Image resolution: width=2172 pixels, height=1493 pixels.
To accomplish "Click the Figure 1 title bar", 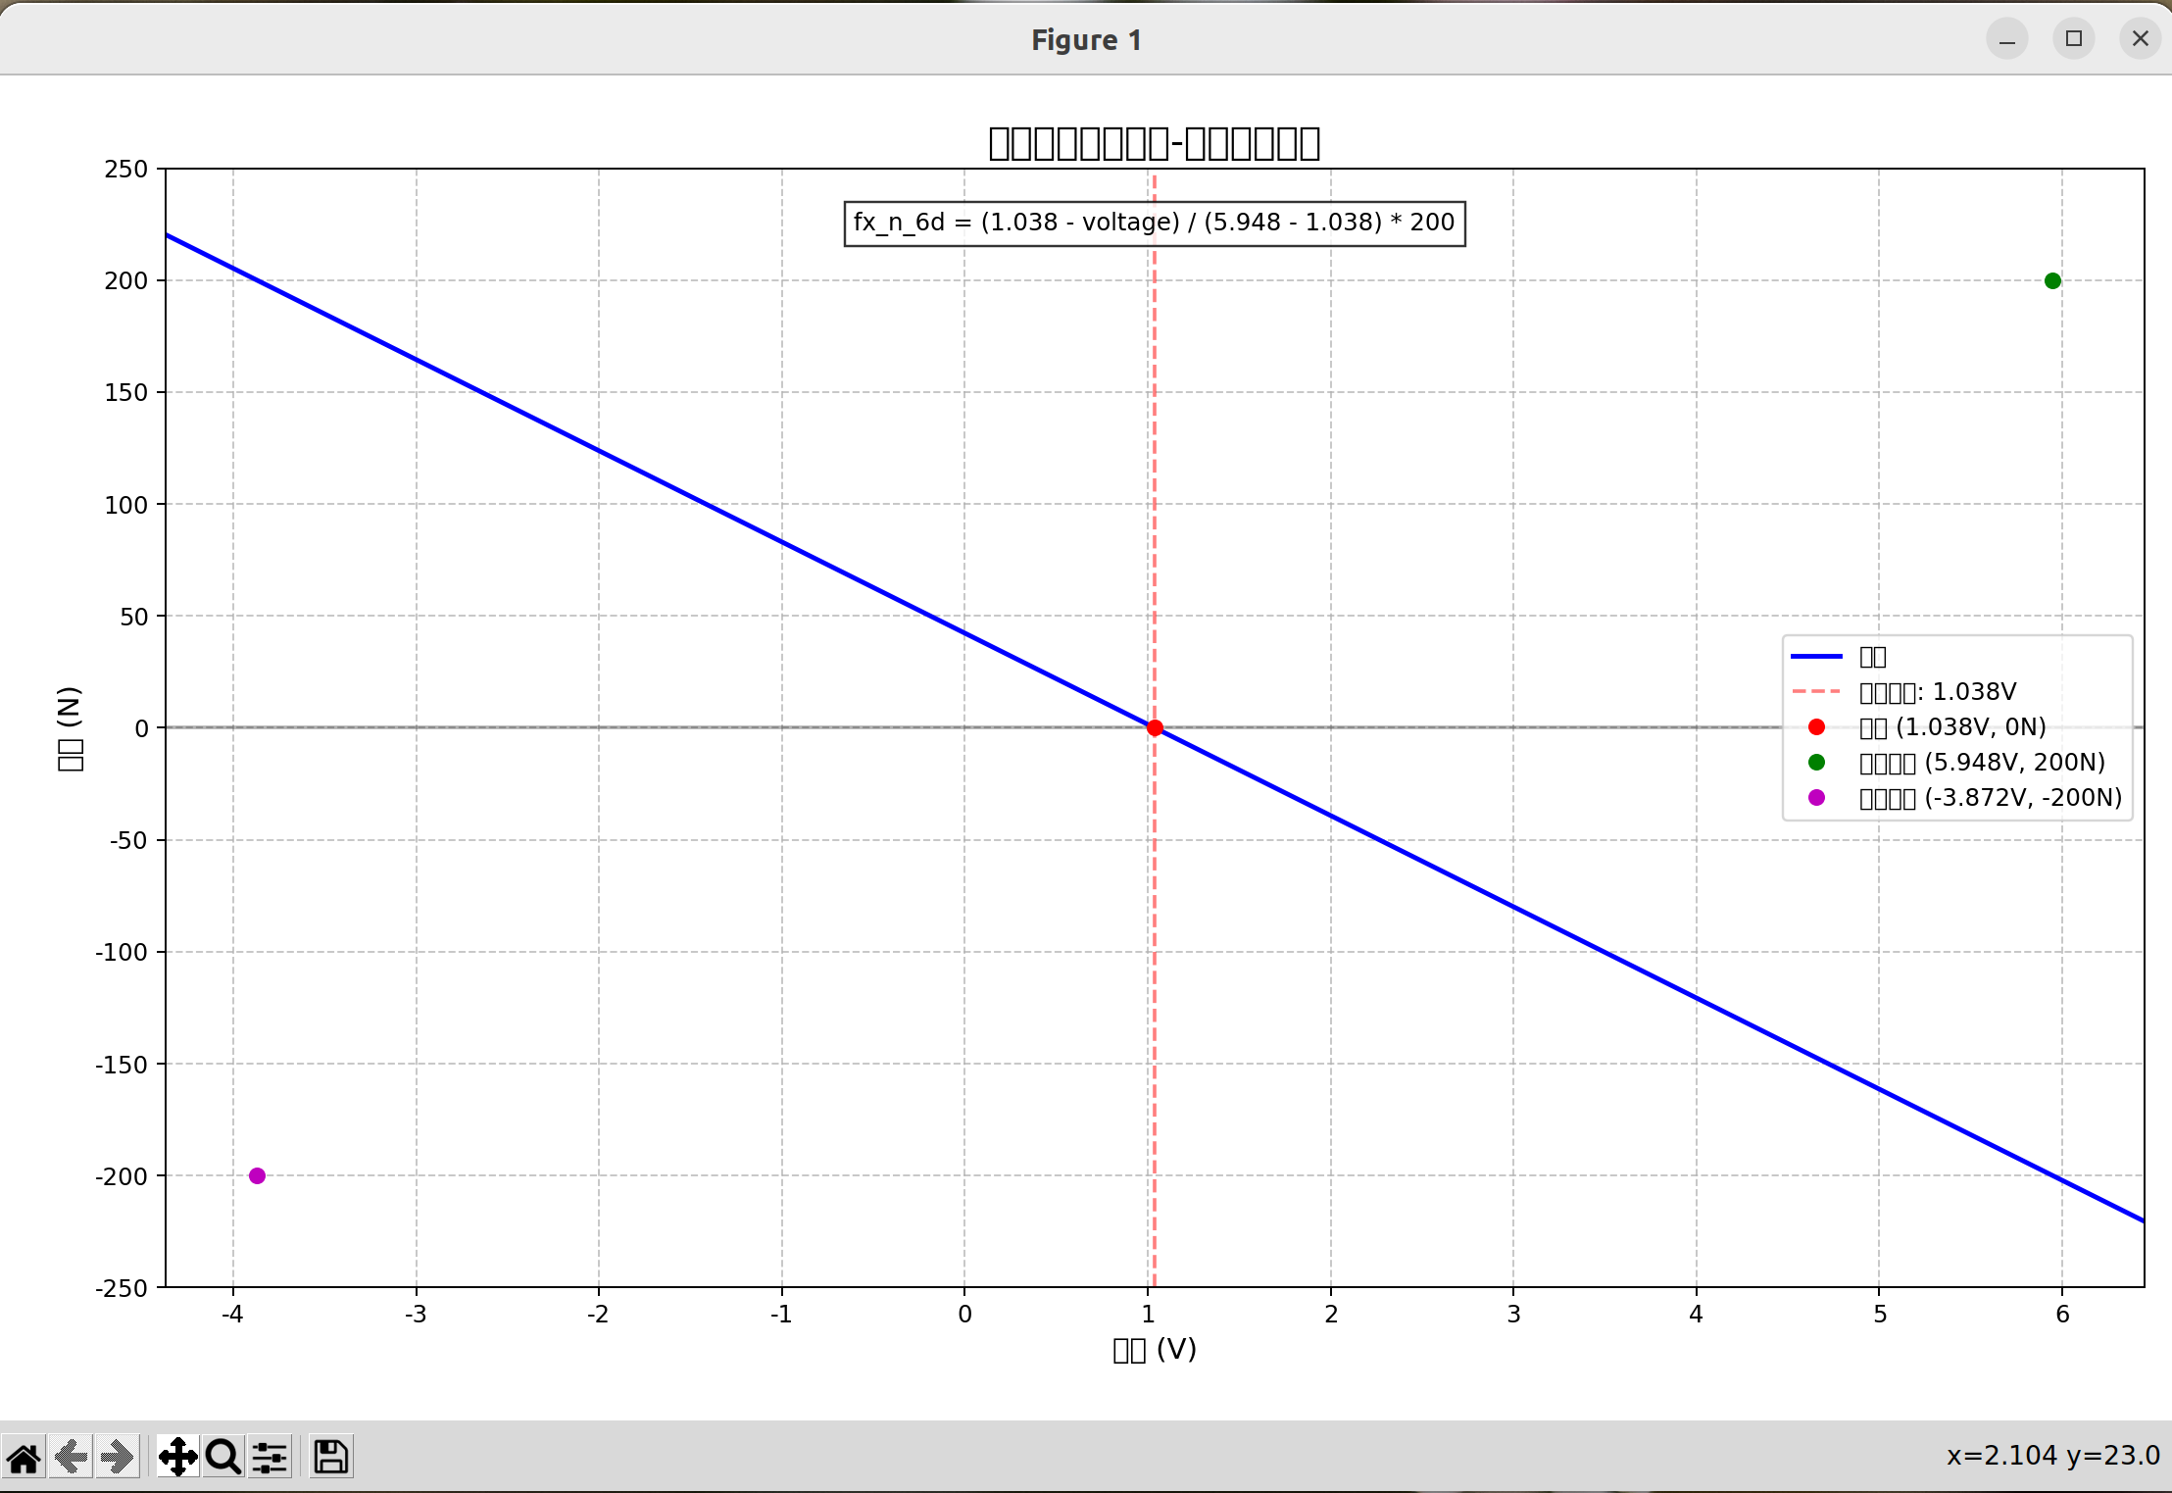I will click(1086, 39).
